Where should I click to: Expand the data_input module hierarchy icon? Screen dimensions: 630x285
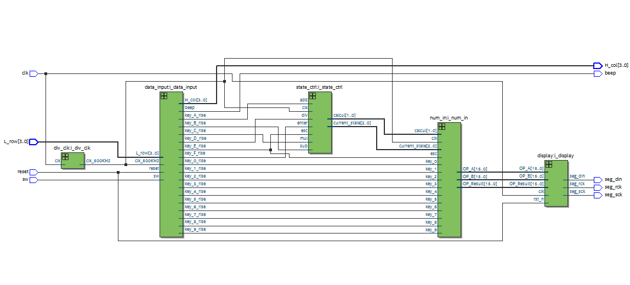tap(164, 96)
